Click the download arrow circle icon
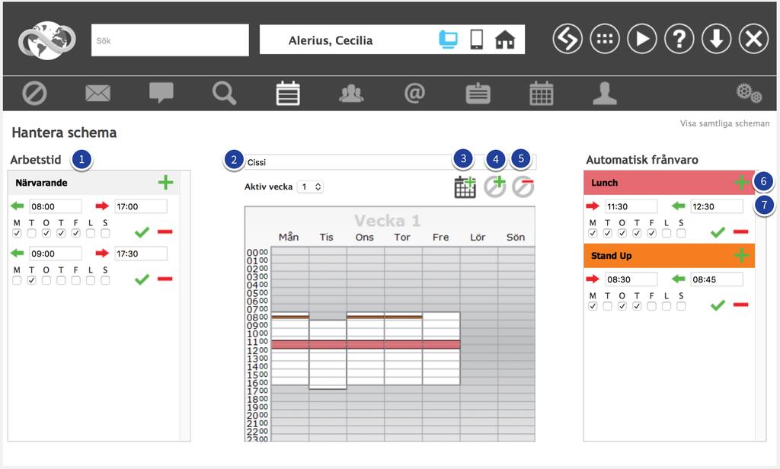This screenshot has height=469, width=780. 716,39
